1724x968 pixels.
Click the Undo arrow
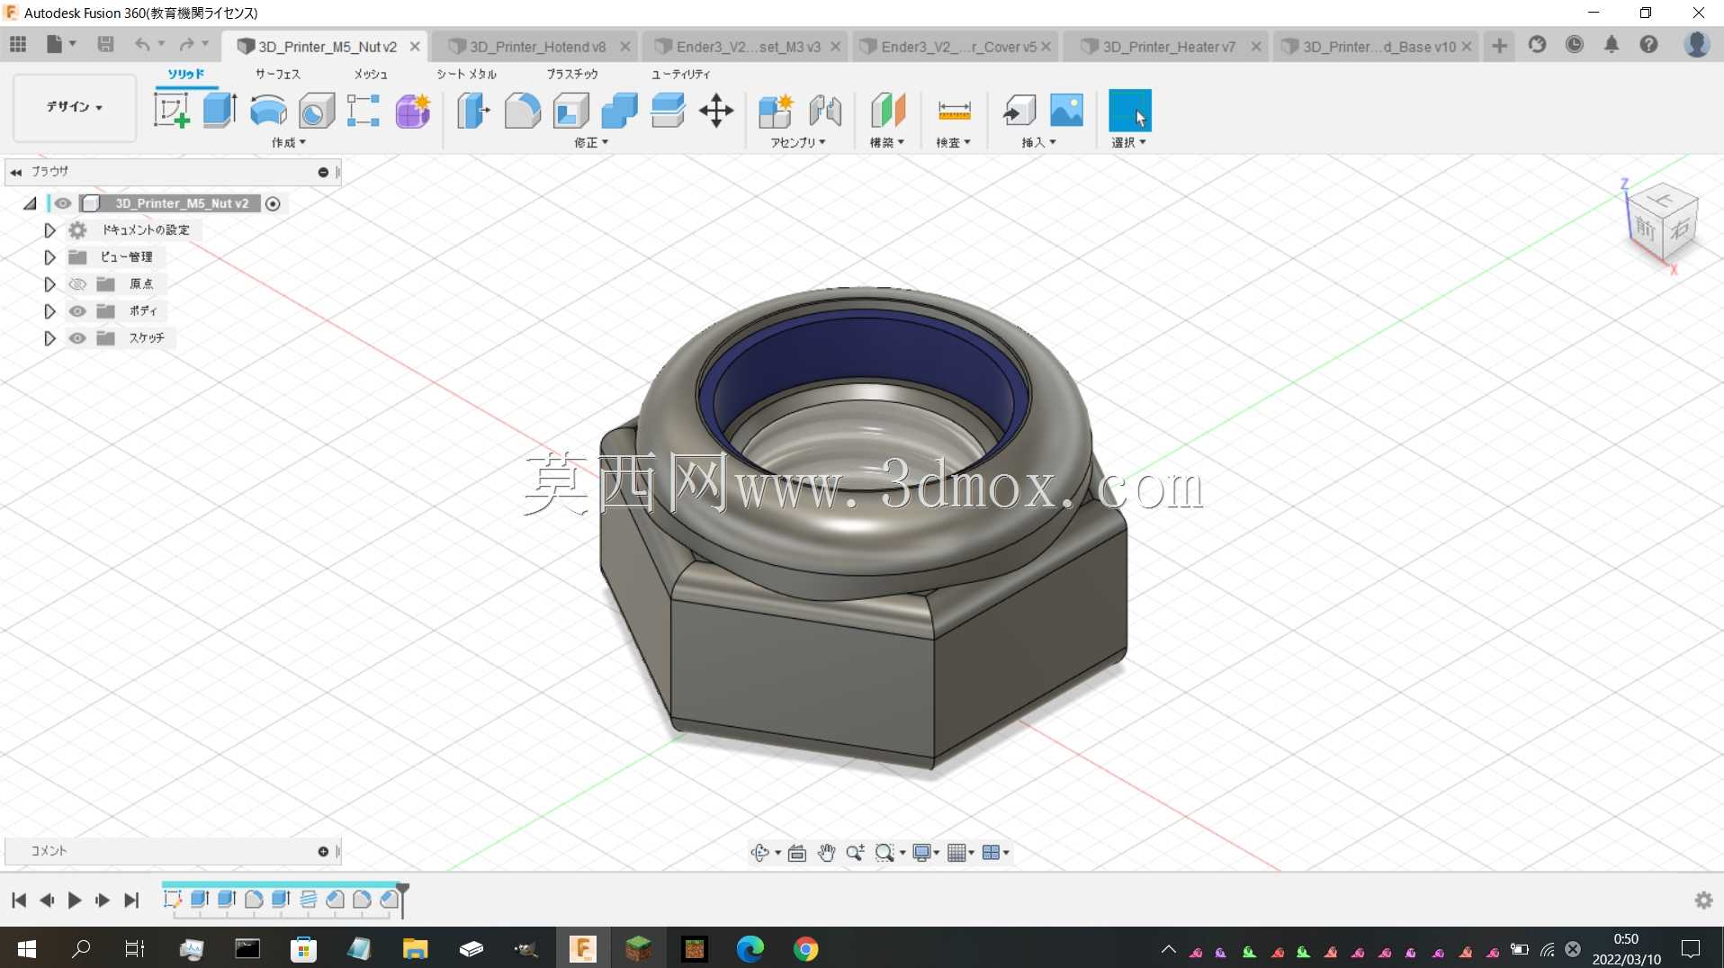(x=141, y=44)
